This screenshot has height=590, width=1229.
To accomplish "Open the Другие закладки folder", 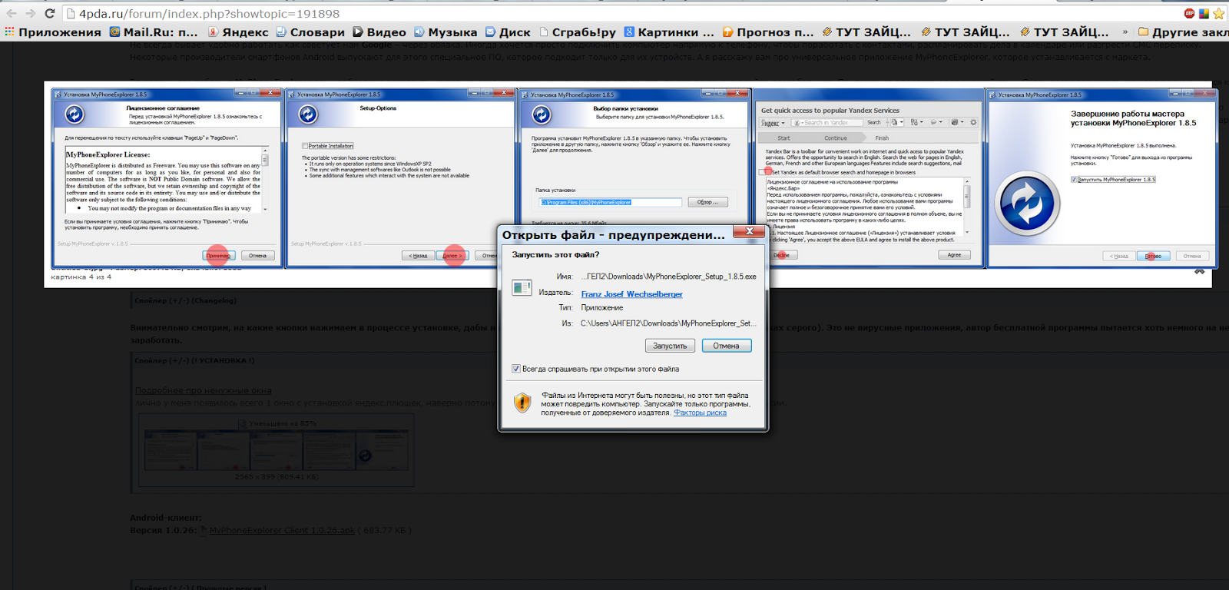I will point(1183,32).
